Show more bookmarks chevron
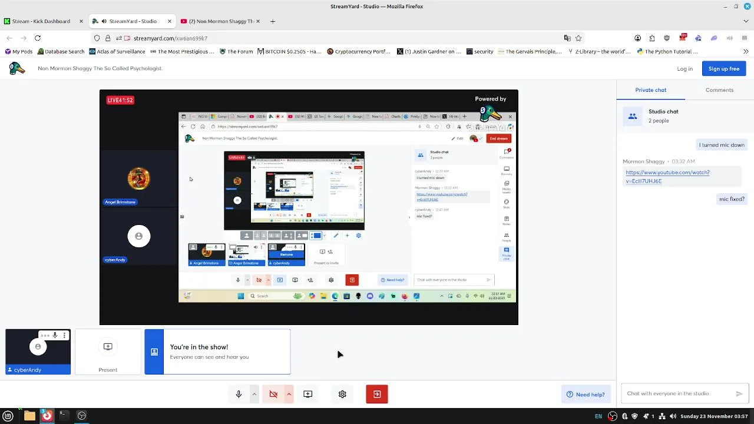Screen dimensions: 754x424 click(x=746, y=52)
